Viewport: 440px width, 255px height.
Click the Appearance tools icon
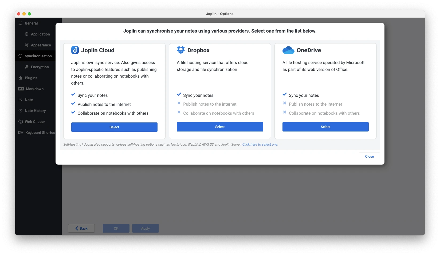tap(27, 45)
